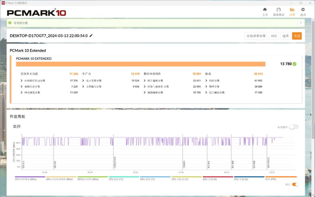Open the 主页 home icon
This screenshot has height=197, width=315.
point(265,10)
